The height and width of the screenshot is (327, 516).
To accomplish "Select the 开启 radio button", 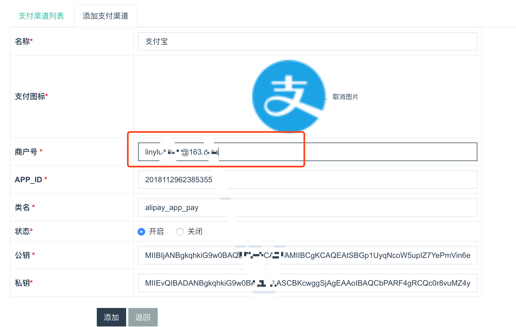I will tap(141, 232).
